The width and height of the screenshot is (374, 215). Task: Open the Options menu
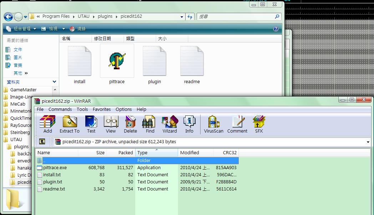(x=123, y=109)
